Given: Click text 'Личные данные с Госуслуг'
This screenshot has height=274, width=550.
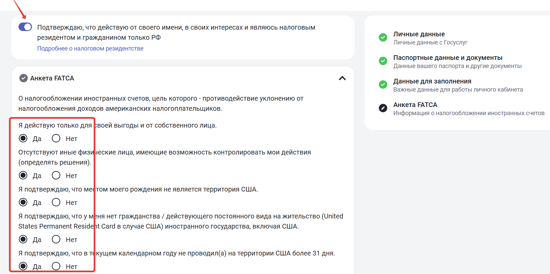Looking at the screenshot, I should tap(430, 42).
